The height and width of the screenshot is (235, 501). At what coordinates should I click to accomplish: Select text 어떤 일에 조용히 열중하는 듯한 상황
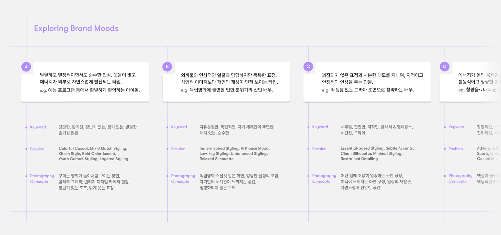coord(372,176)
